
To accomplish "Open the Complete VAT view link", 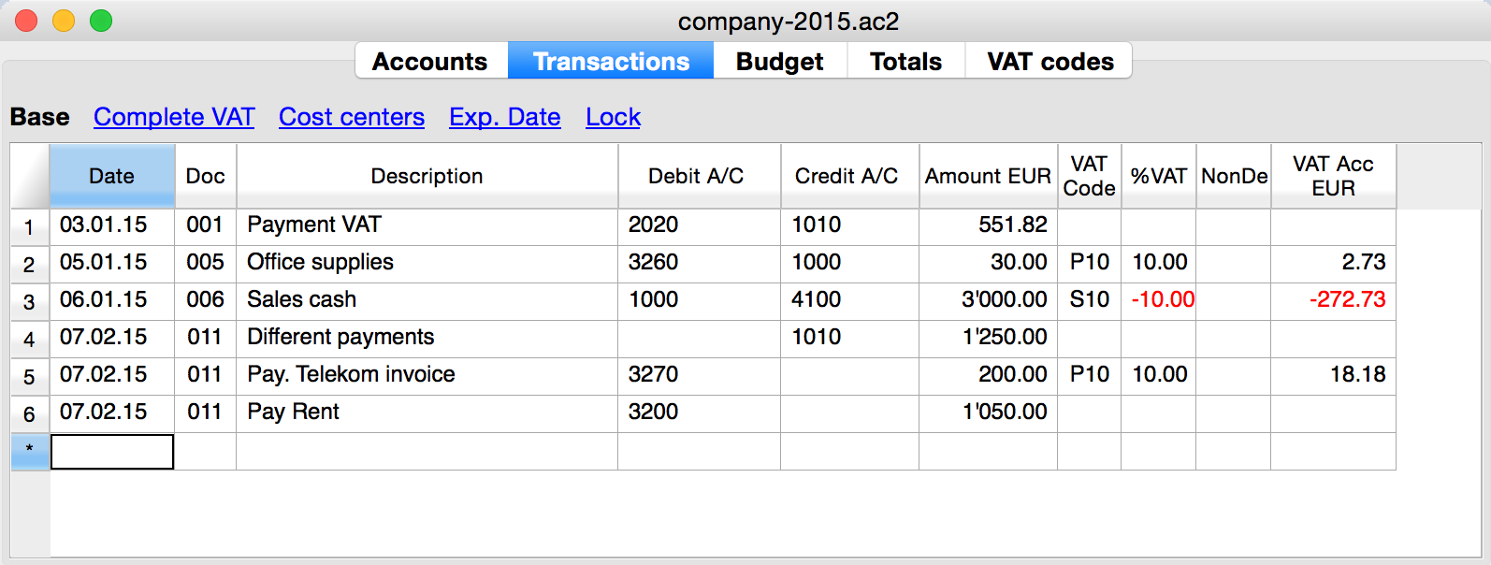I will coord(174,117).
